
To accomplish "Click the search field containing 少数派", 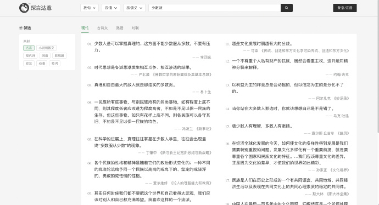I will pyautogui.click(x=215, y=8).
